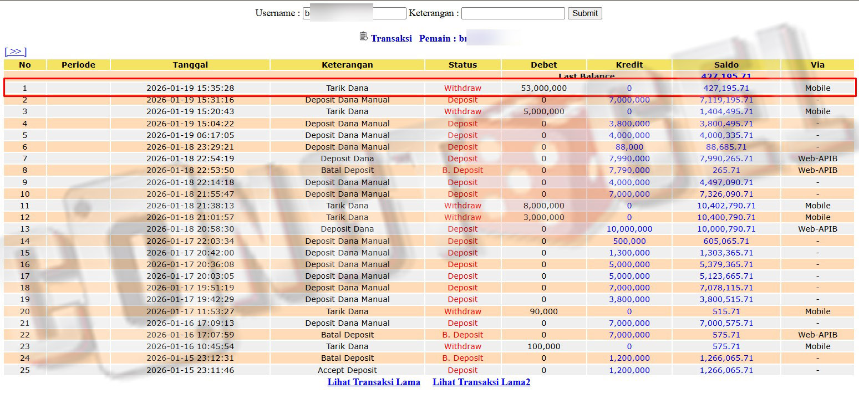
Task: Click the Debet column header
Action: (x=543, y=65)
